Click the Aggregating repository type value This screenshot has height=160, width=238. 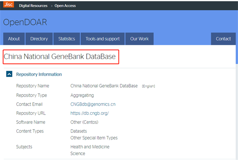point(82,95)
